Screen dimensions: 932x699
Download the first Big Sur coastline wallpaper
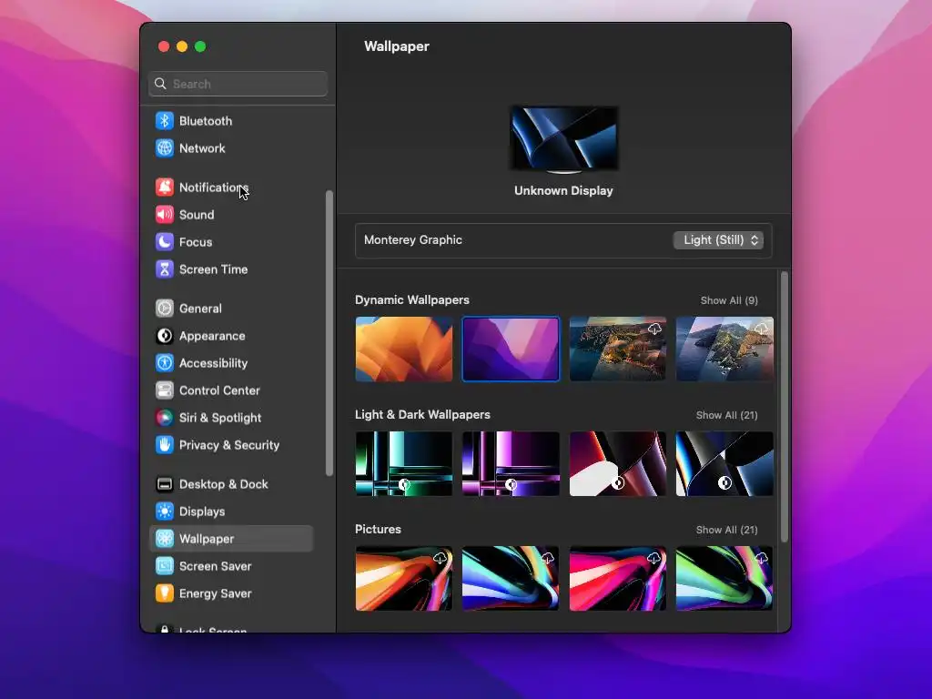click(654, 329)
